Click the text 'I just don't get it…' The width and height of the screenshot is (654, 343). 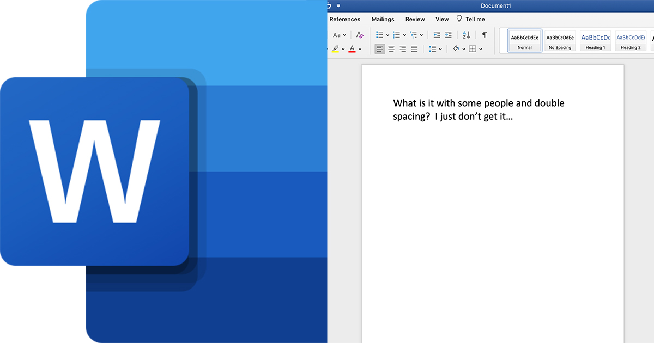[474, 117]
